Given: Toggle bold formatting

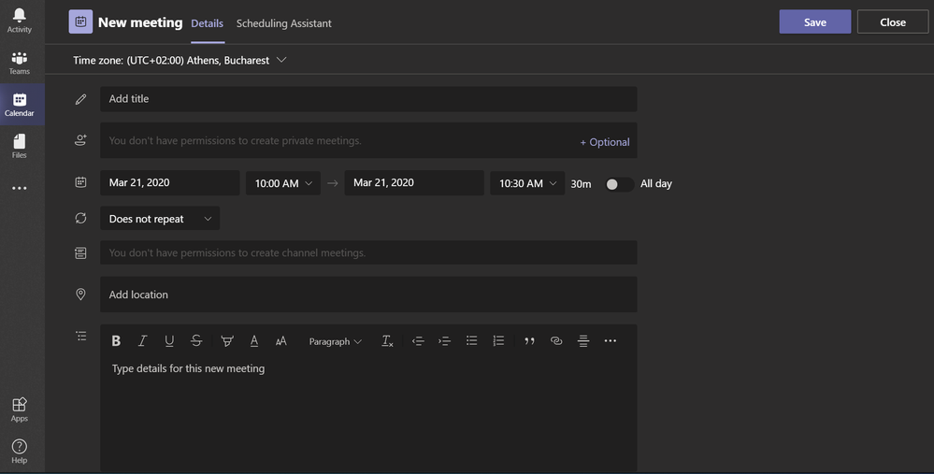Looking at the screenshot, I should tap(116, 340).
